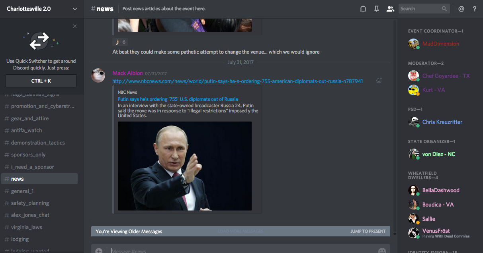
Task: Open the emoji picker in message box
Action: pos(382,251)
